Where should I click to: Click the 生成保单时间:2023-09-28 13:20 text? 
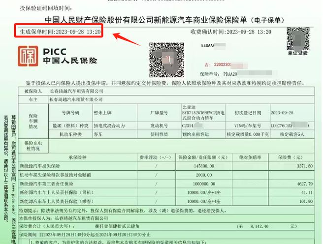pos(60,31)
